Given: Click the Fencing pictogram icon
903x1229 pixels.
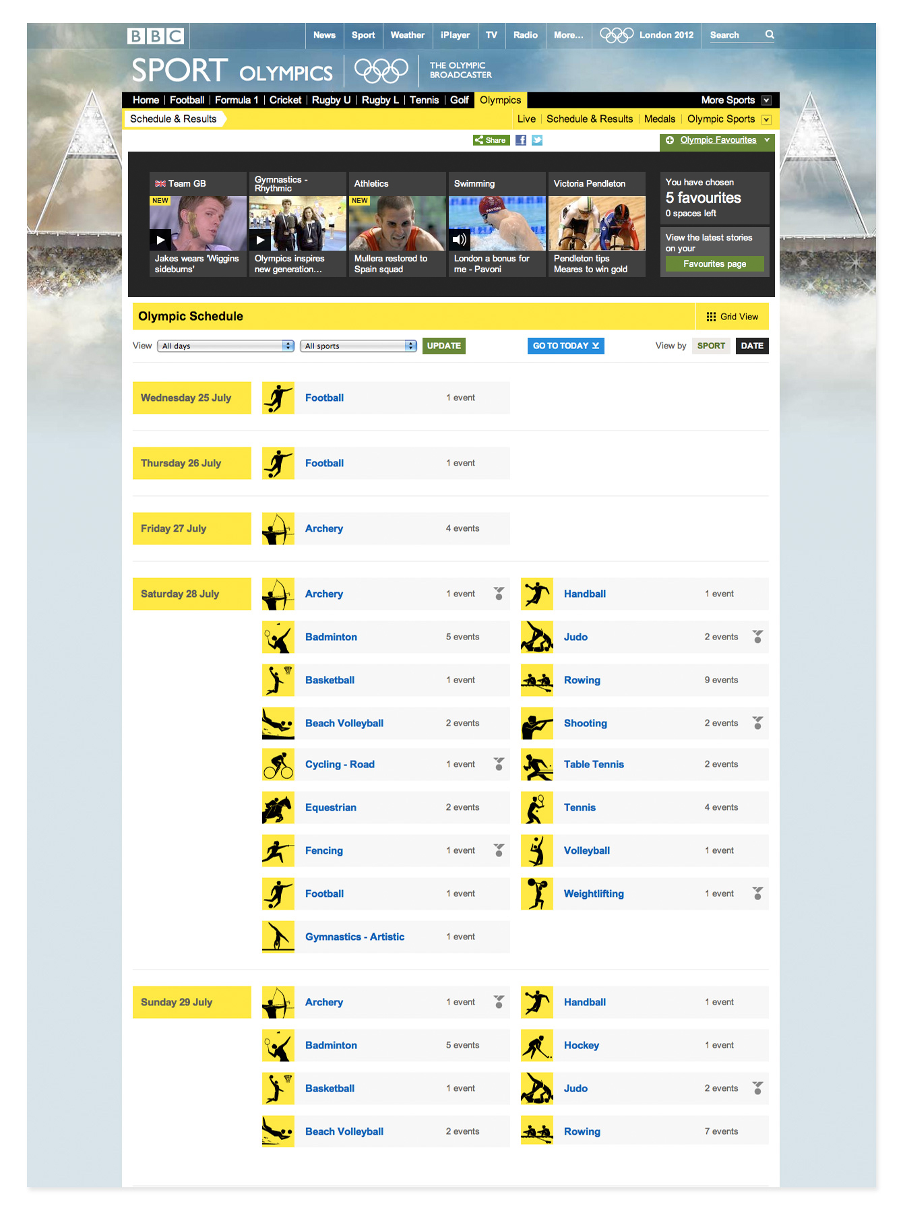Looking at the screenshot, I should (278, 850).
